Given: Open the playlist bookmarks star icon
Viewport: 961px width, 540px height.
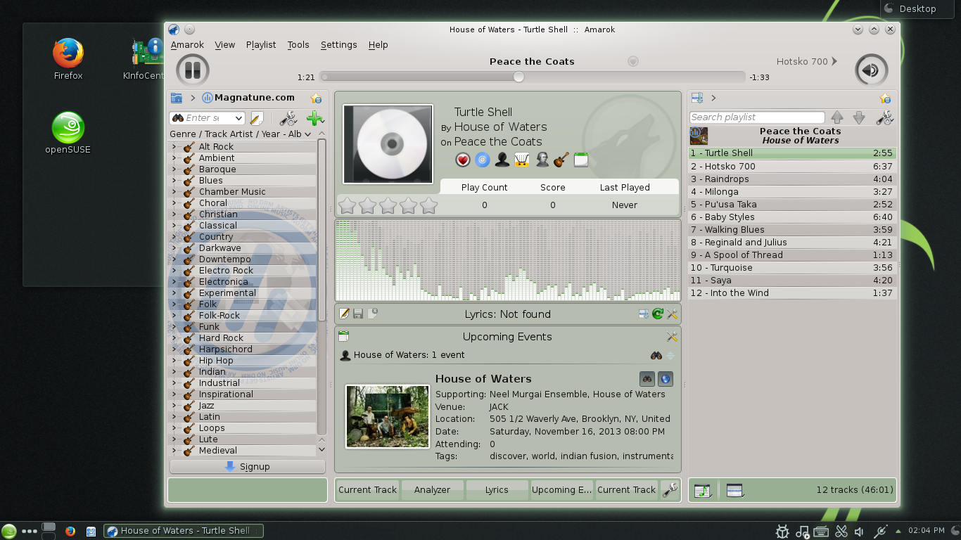Looking at the screenshot, I should [885, 98].
